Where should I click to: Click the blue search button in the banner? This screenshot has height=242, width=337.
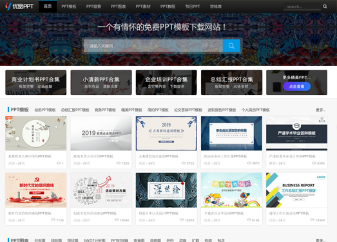(231, 46)
